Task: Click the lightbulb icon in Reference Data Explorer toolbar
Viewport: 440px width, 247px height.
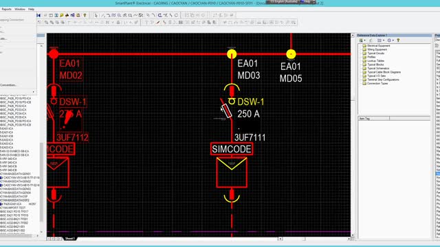Action: pyautogui.click(x=398, y=40)
